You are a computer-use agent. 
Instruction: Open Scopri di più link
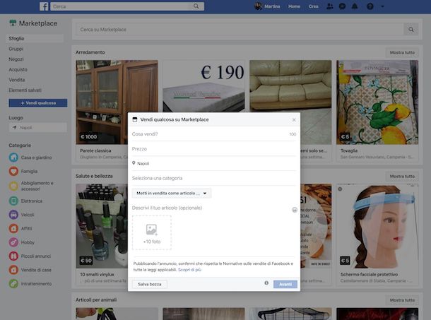pos(189,270)
